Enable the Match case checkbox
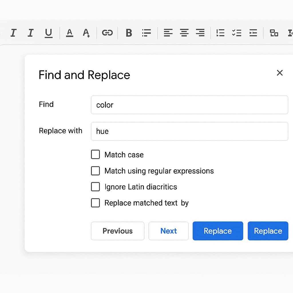Screen dimensions: 293x293 95,154
